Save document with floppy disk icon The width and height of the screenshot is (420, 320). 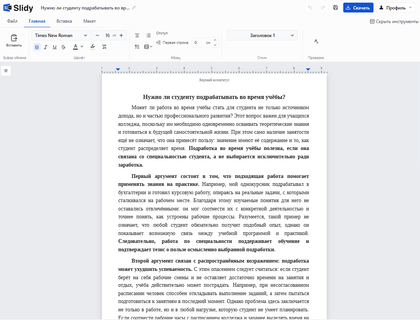(x=335, y=8)
